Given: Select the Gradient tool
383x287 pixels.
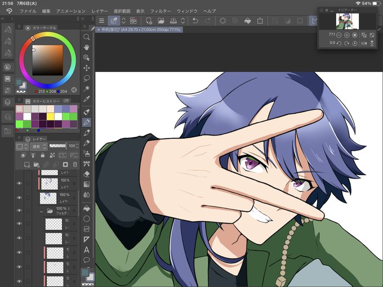Looking at the screenshot, I should click(87, 184).
